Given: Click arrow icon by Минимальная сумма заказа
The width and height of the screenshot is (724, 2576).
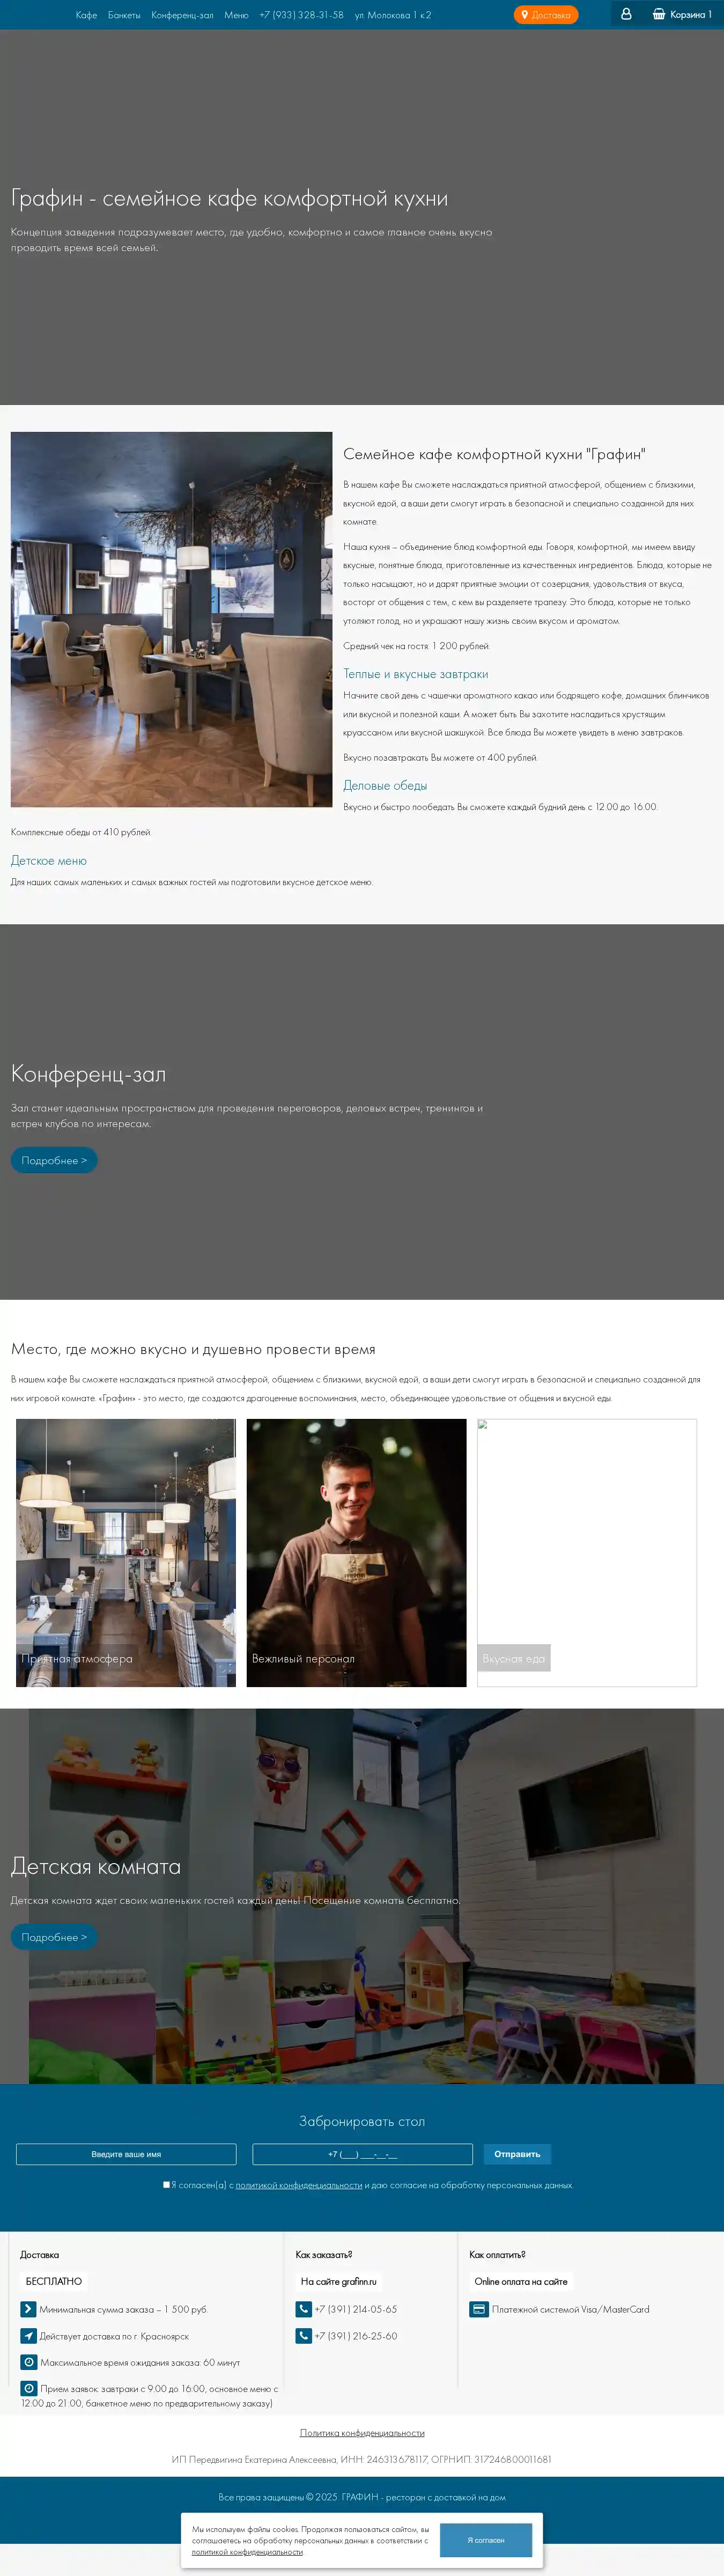Looking at the screenshot, I should pos(28,2309).
